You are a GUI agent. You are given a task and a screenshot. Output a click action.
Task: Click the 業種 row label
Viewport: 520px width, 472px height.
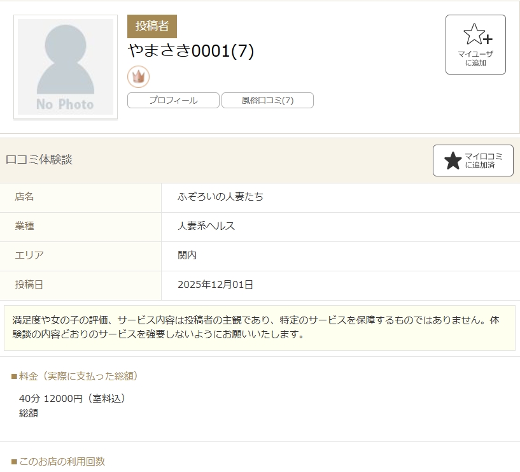(x=24, y=226)
